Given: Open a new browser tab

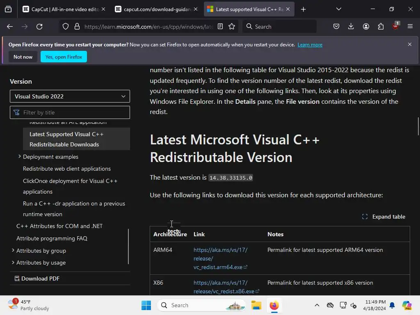Looking at the screenshot, I should 303,9.
